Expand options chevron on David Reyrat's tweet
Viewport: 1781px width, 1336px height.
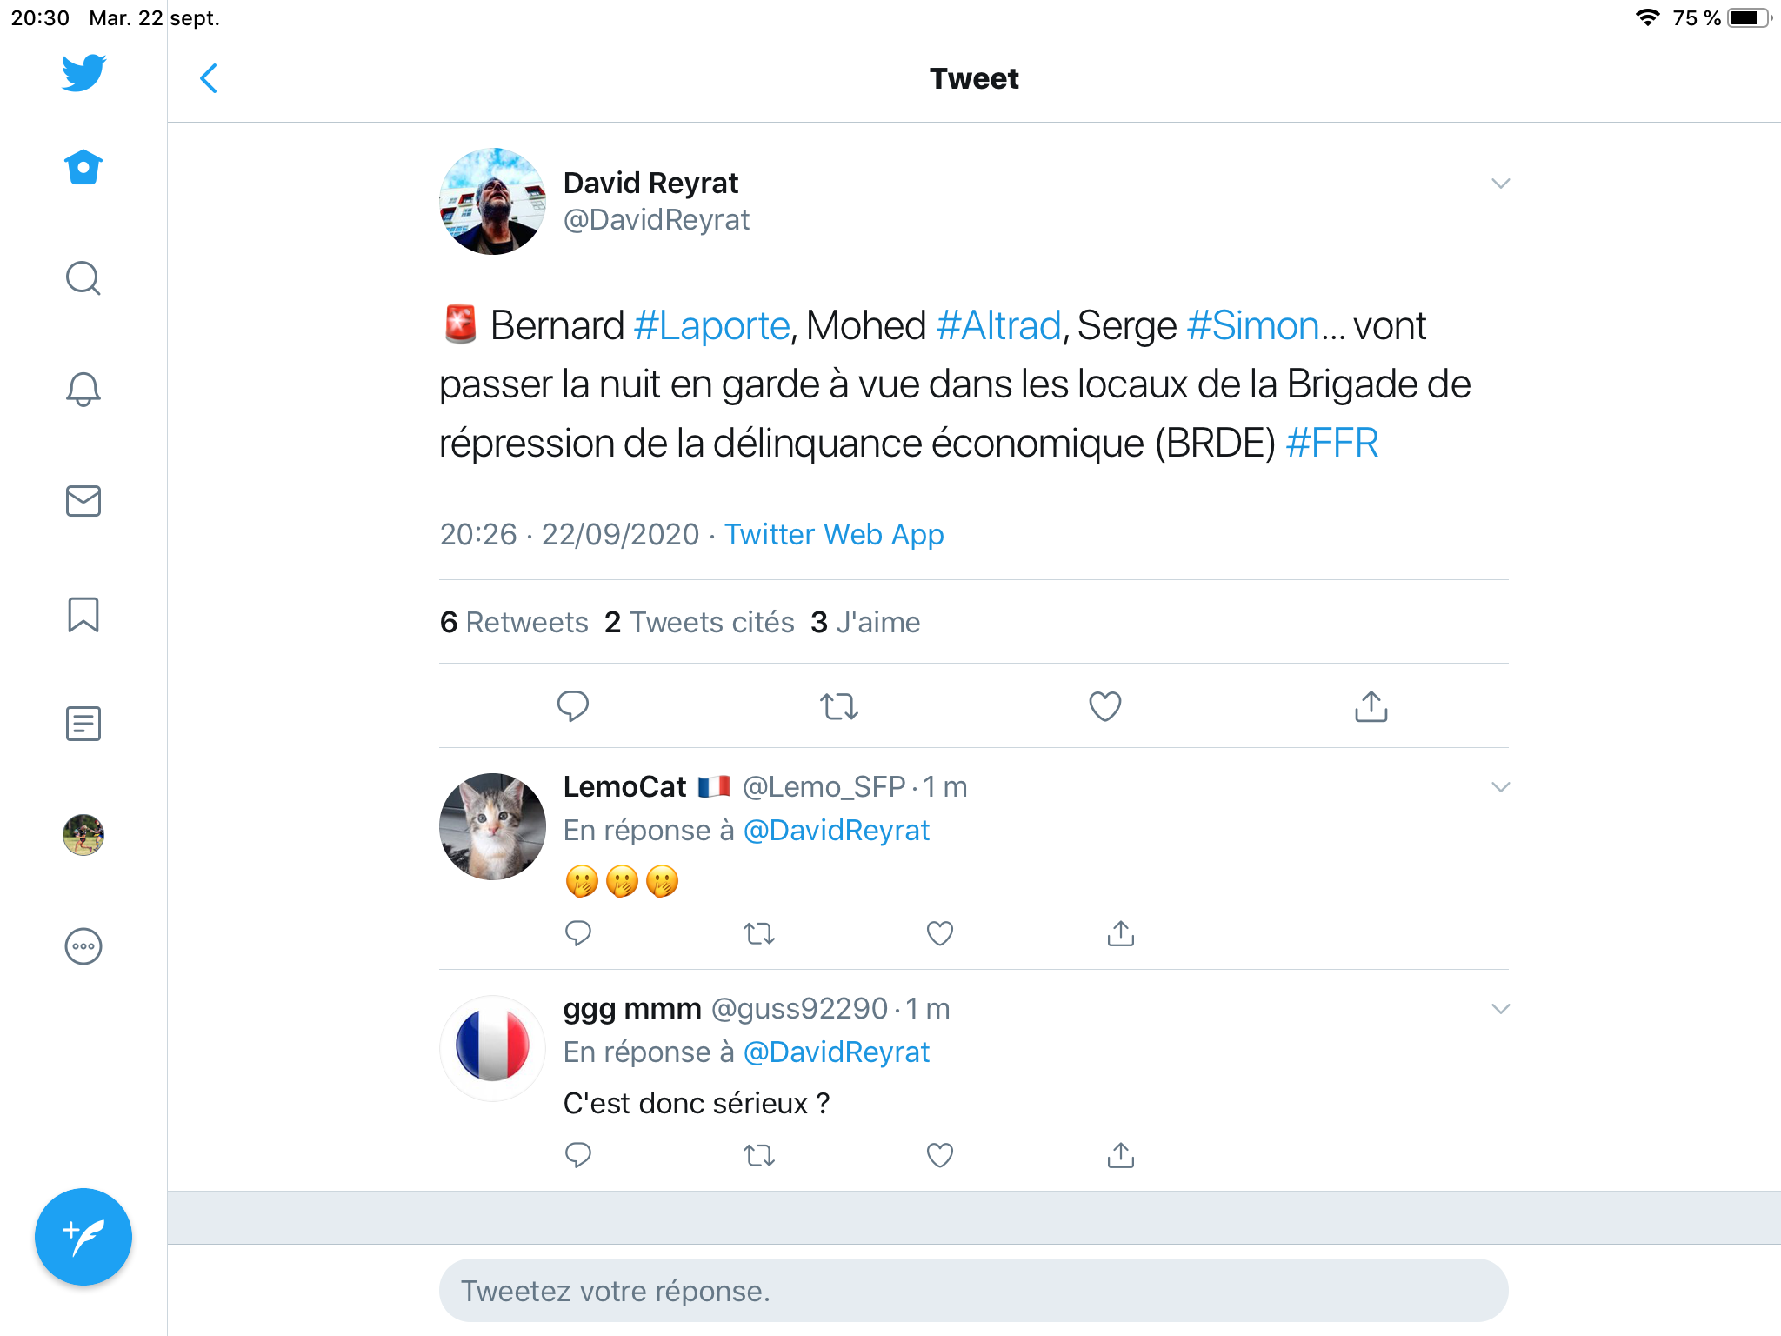[1500, 184]
